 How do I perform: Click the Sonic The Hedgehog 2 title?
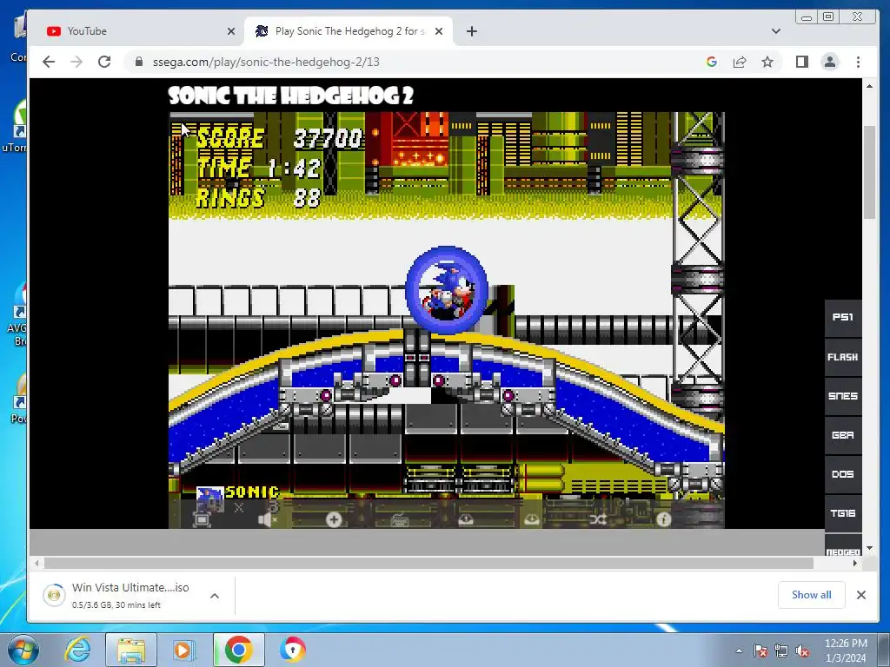click(290, 96)
